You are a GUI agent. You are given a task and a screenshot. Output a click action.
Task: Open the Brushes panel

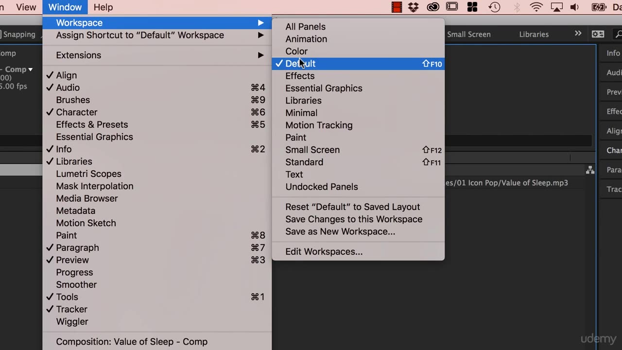[x=157, y=100]
